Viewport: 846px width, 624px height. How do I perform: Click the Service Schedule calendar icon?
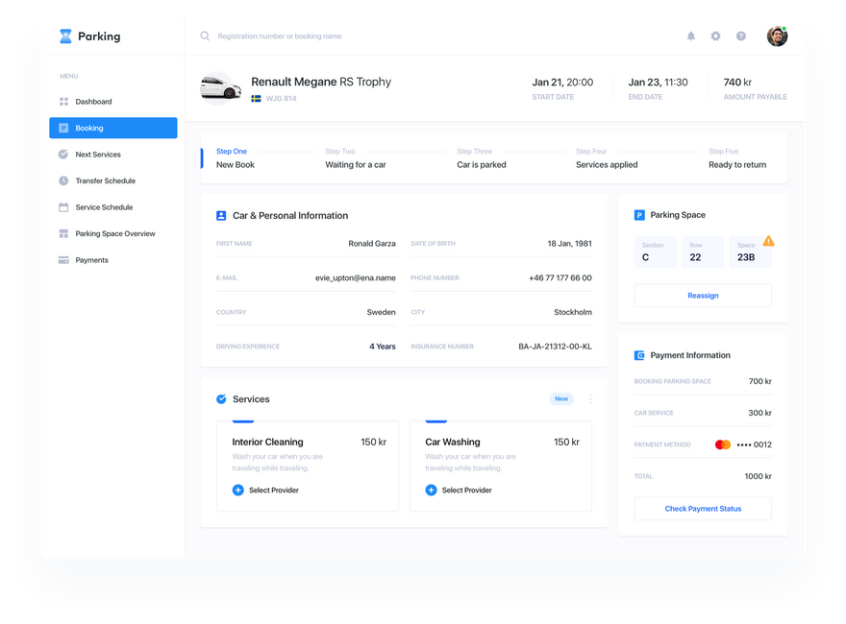click(63, 207)
